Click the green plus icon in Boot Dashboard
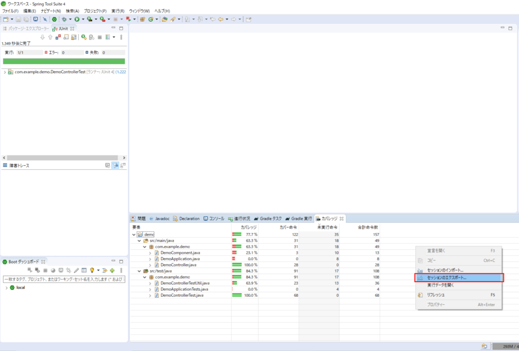The height and width of the screenshot is (351, 519). 112,270
